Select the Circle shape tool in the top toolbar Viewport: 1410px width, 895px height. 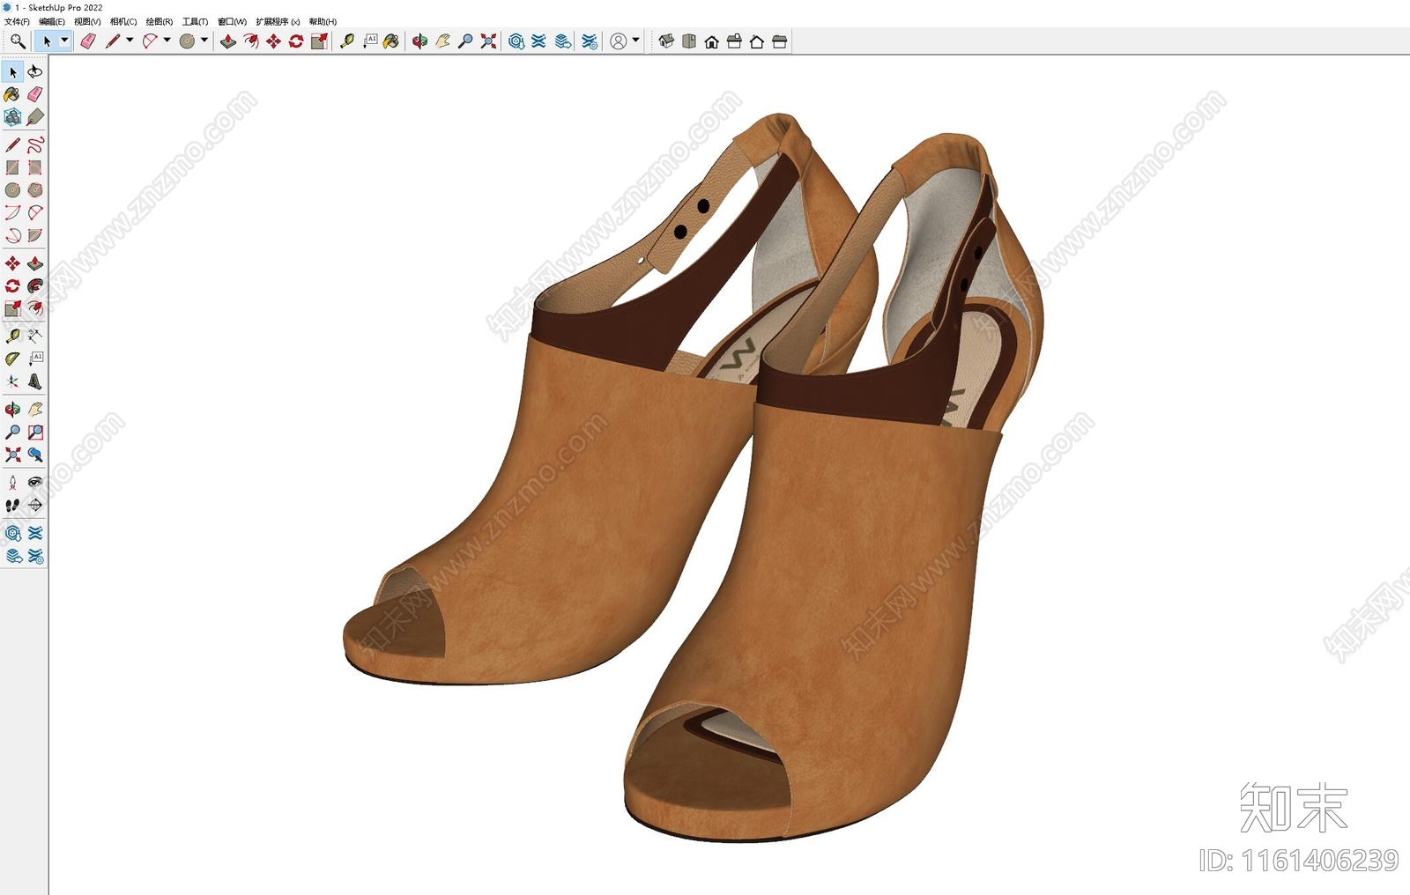point(187,41)
